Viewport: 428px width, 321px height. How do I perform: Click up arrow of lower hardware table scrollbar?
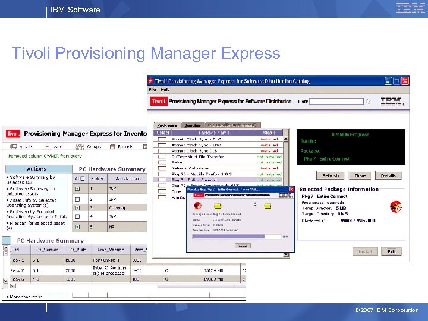[x=5, y=247]
